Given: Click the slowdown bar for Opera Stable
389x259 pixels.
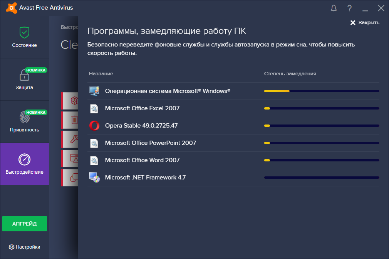Looking at the screenshot, I should tap(322, 126).
